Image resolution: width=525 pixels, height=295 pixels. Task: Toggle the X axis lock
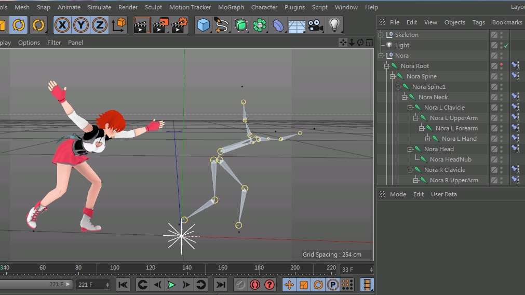[62, 25]
